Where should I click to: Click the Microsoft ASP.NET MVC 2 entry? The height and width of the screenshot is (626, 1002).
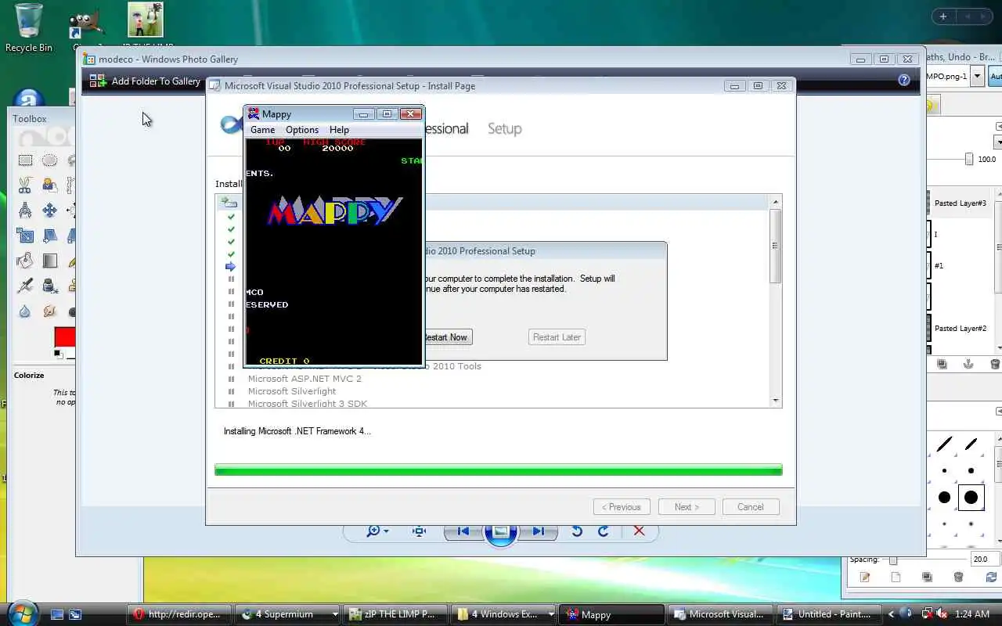click(x=305, y=379)
